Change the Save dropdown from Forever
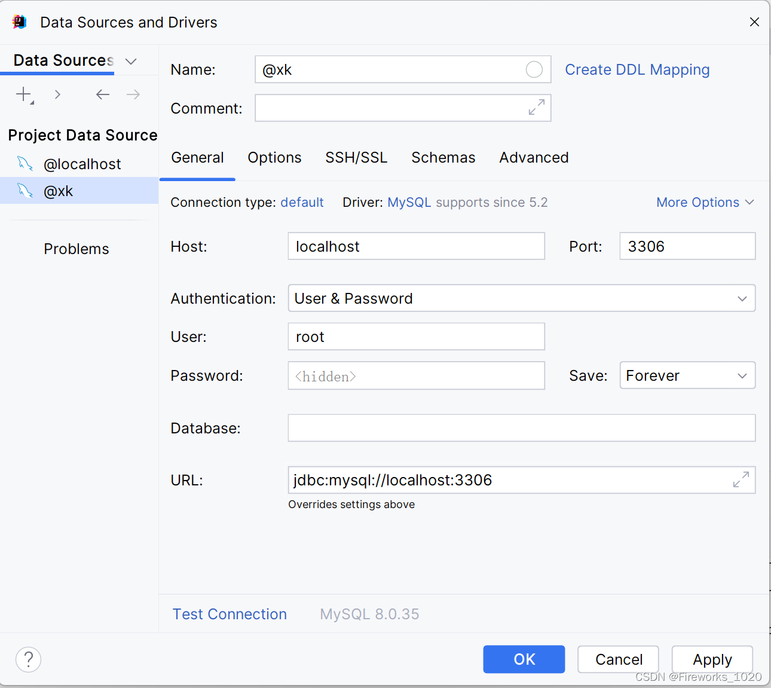771x688 pixels. [x=687, y=375]
